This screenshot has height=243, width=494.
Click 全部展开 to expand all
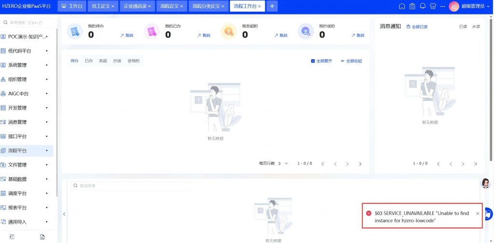pyautogui.click(x=321, y=61)
